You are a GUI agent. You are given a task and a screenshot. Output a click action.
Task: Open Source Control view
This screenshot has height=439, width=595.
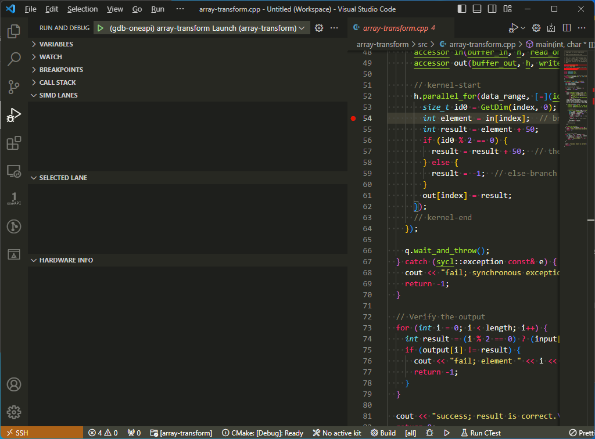click(x=14, y=87)
